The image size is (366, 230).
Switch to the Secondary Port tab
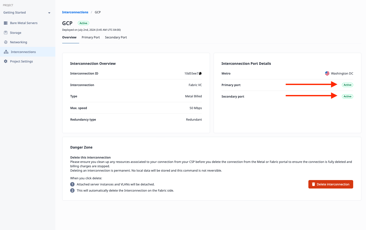pyautogui.click(x=116, y=37)
